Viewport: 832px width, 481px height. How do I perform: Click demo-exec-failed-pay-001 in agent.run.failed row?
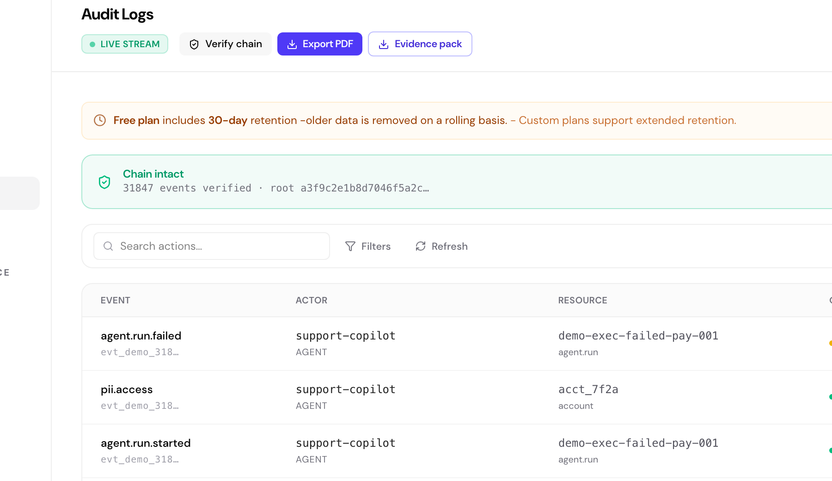[x=638, y=336]
